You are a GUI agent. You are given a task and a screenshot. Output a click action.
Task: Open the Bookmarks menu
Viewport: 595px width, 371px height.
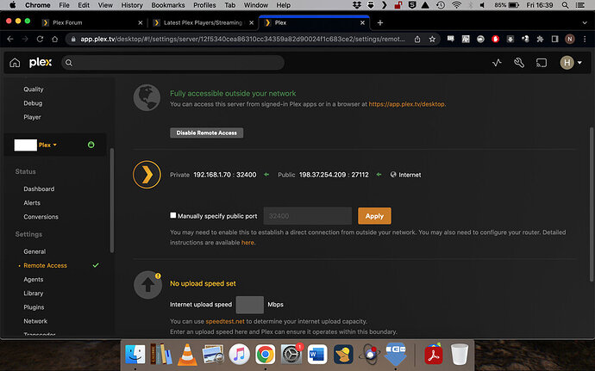pyautogui.click(x=168, y=5)
